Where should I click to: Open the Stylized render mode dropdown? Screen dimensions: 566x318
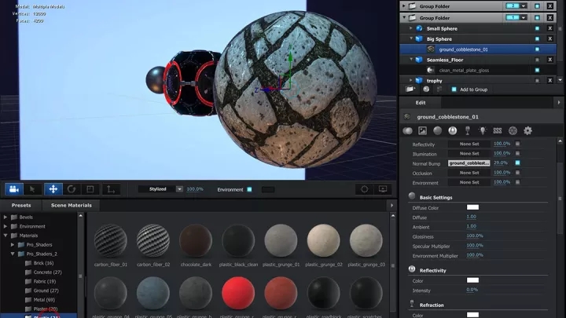pyautogui.click(x=179, y=189)
